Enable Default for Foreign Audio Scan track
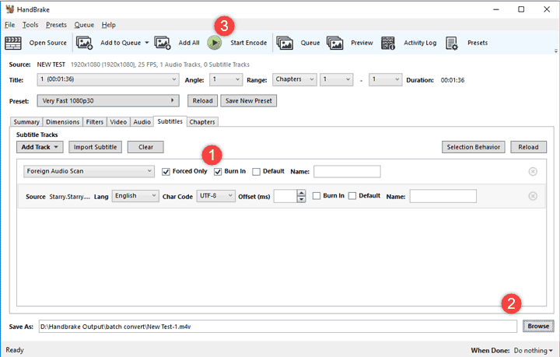560x357 pixels. tap(256, 172)
